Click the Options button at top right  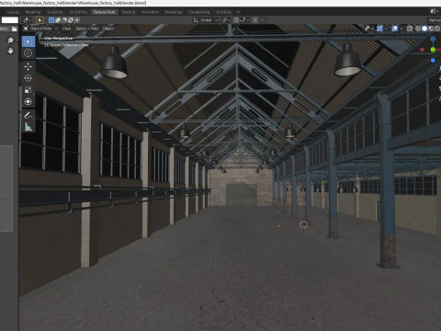click(435, 20)
